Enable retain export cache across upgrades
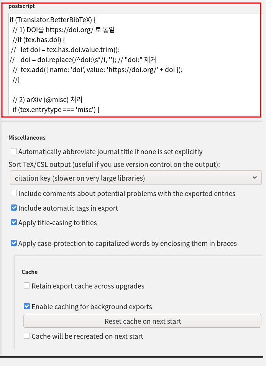 pos(27,286)
